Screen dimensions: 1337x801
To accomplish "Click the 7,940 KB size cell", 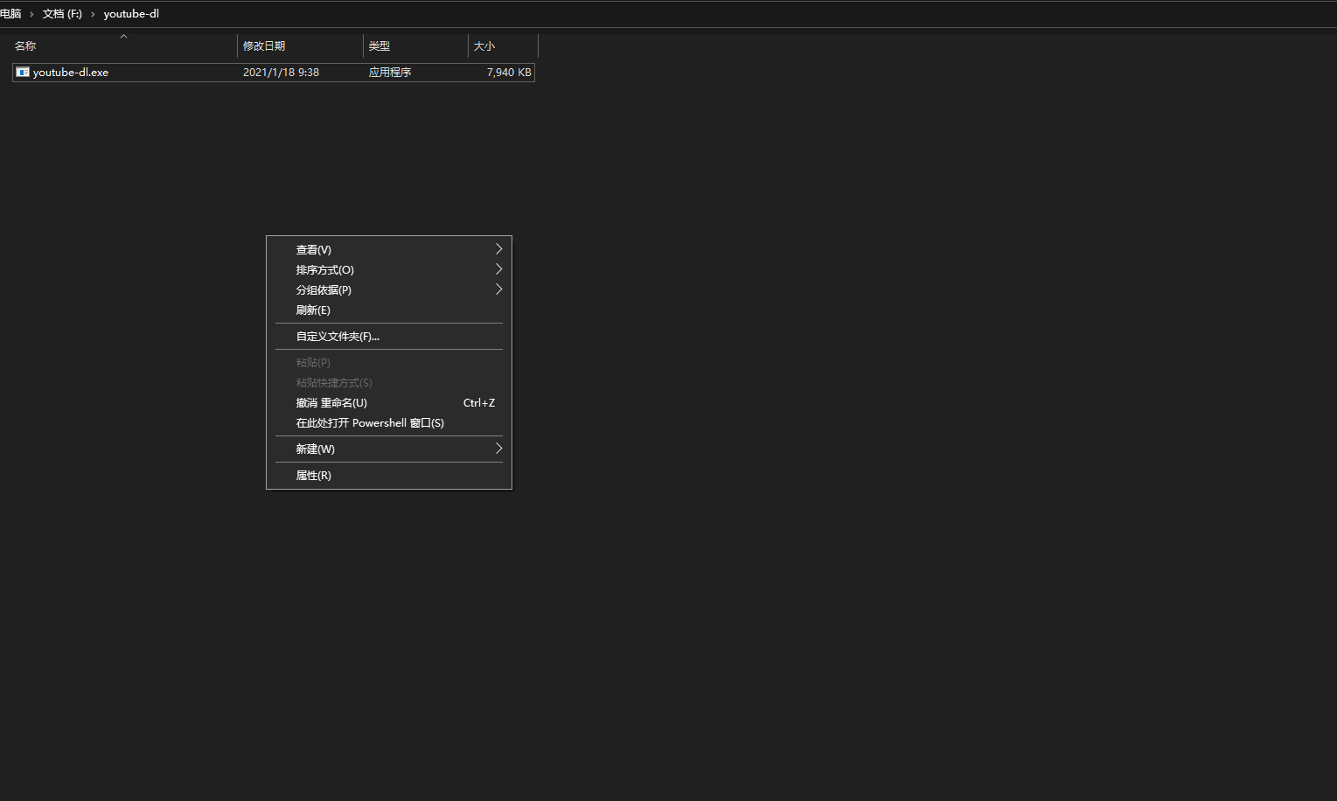I will point(509,73).
